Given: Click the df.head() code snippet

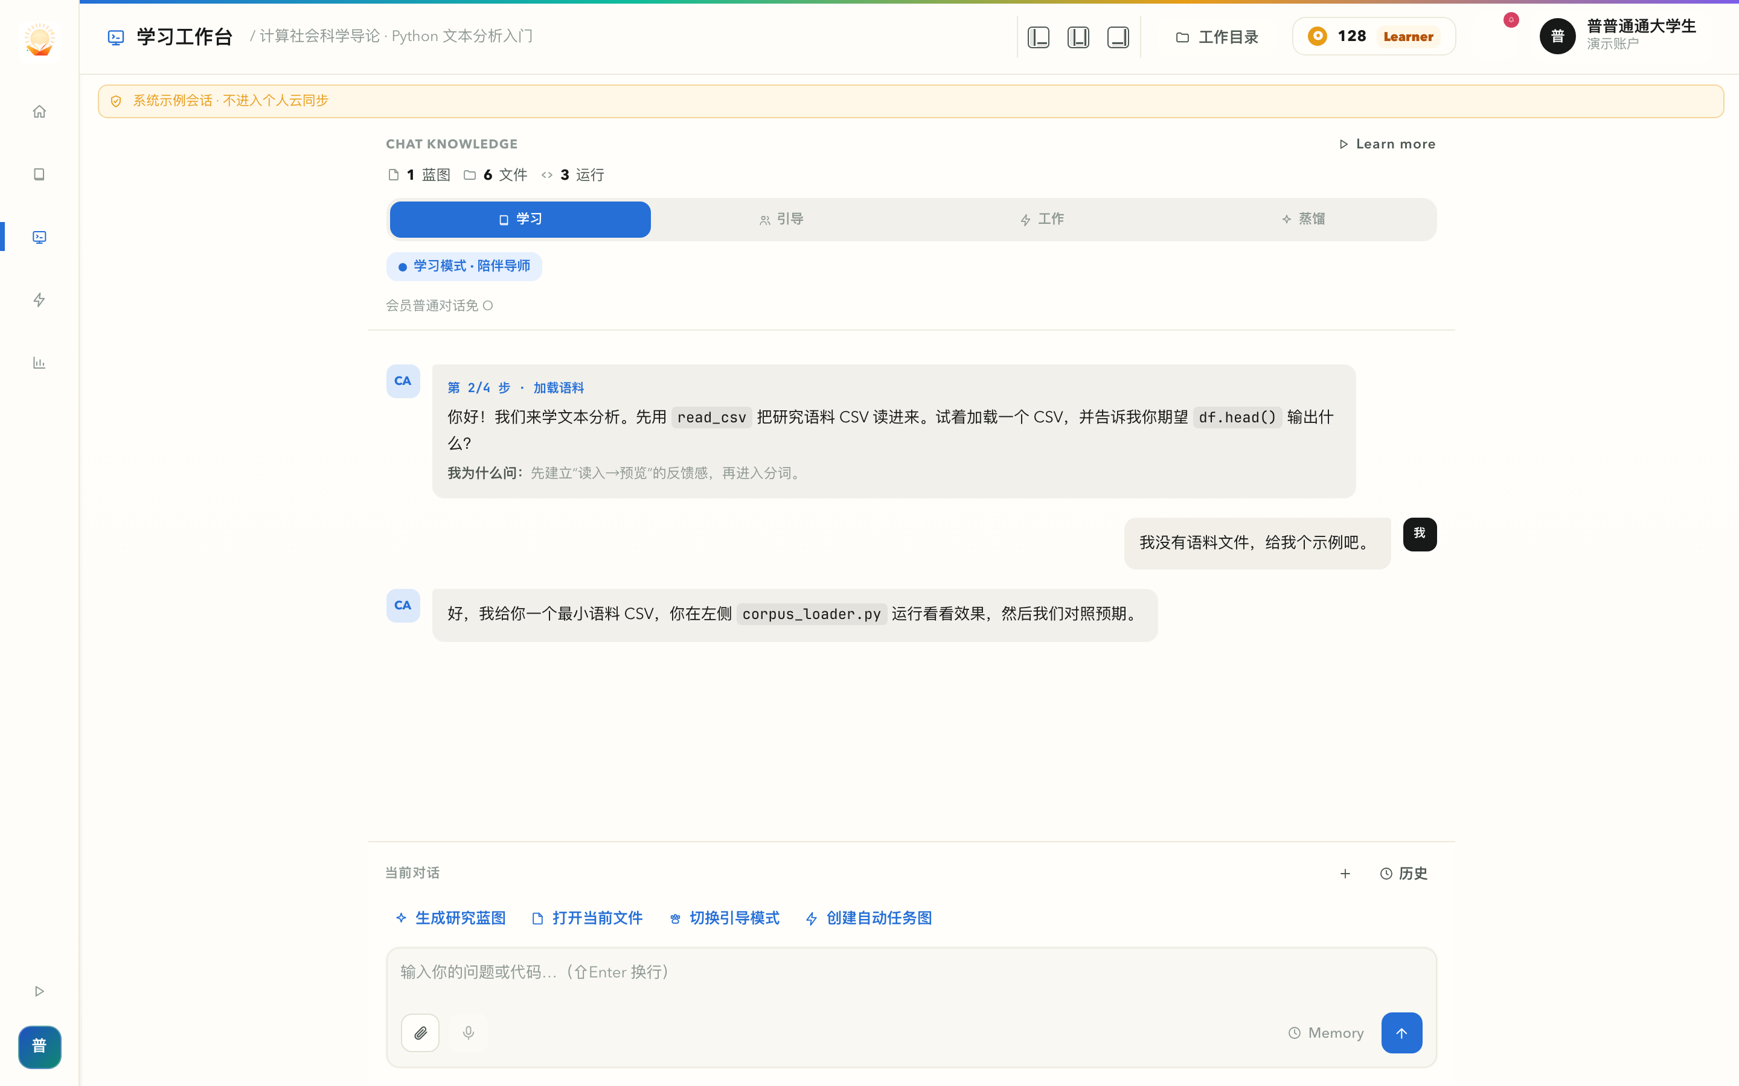Looking at the screenshot, I should coord(1237,418).
